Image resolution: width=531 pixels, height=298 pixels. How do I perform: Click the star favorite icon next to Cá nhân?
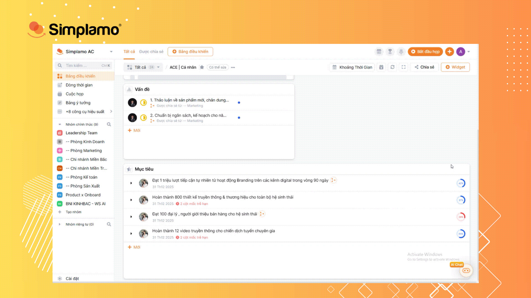click(202, 67)
